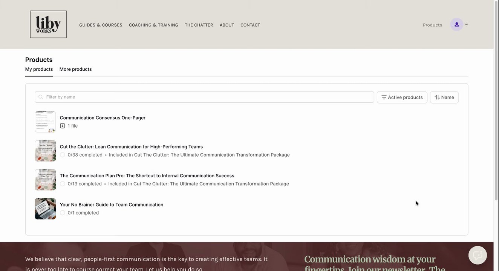The height and width of the screenshot is (271, 499).
Task: Click Products link in header
Action: click(432, 25)
